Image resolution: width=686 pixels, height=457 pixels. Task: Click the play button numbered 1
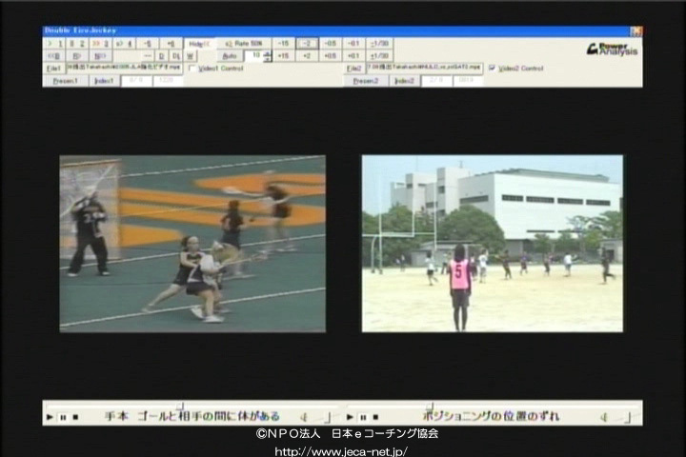pyautogui.click(x=55, y=44)
